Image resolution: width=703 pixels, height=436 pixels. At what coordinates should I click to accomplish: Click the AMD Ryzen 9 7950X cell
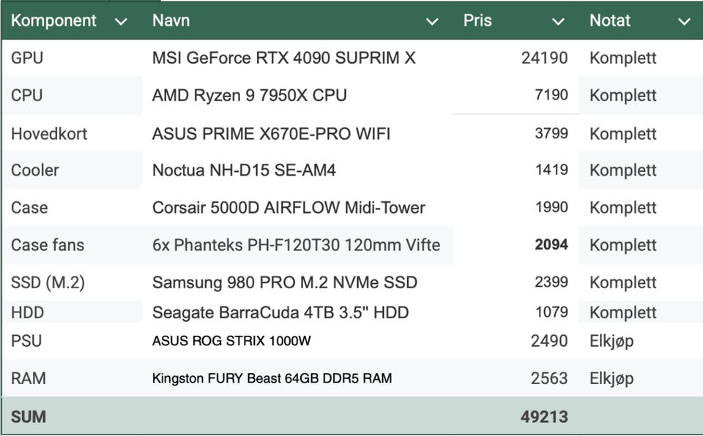249,95
